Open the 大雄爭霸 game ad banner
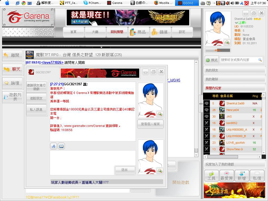Image resolution: width=268 pixels, height=201 pixels. point(235,190)
